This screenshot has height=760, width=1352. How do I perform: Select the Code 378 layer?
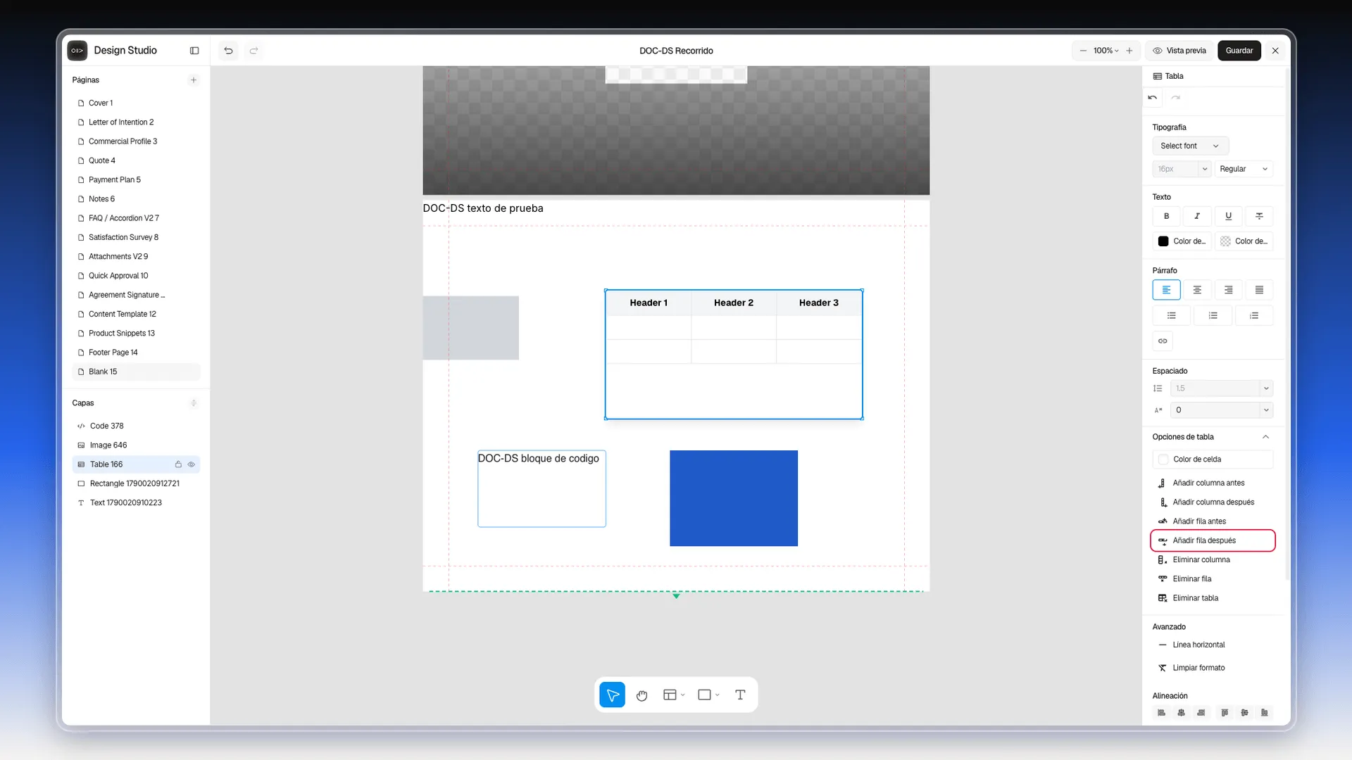(136, 426)
